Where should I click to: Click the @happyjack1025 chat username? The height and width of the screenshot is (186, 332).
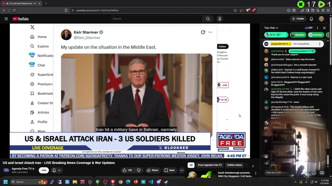click(x=280, y=107)
